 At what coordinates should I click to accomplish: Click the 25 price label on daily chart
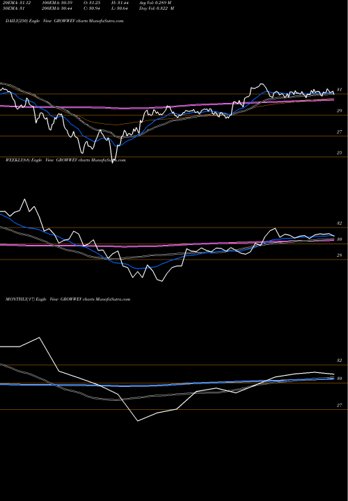[340, 153]
